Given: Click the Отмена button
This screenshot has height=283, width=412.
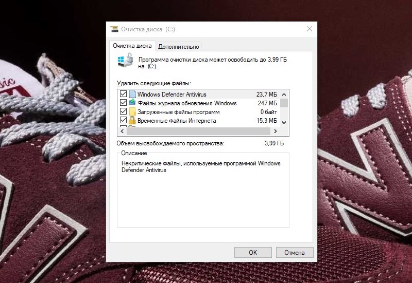Looking at the screenshot, I should click(x=294, y=252).
